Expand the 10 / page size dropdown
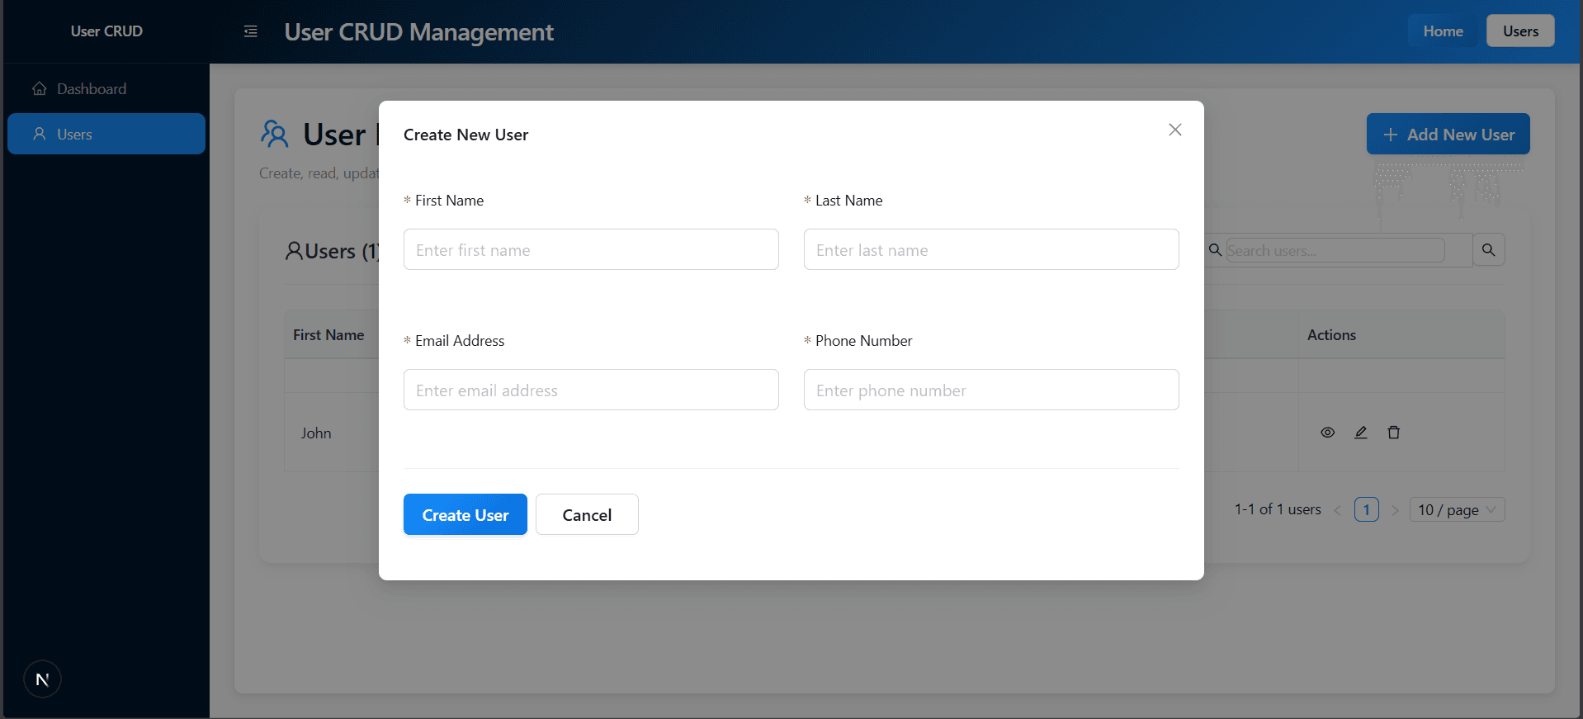 [1457, 510]
